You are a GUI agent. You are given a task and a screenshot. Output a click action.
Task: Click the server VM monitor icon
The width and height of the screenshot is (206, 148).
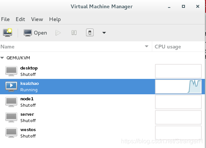click(x=11, y=117)
